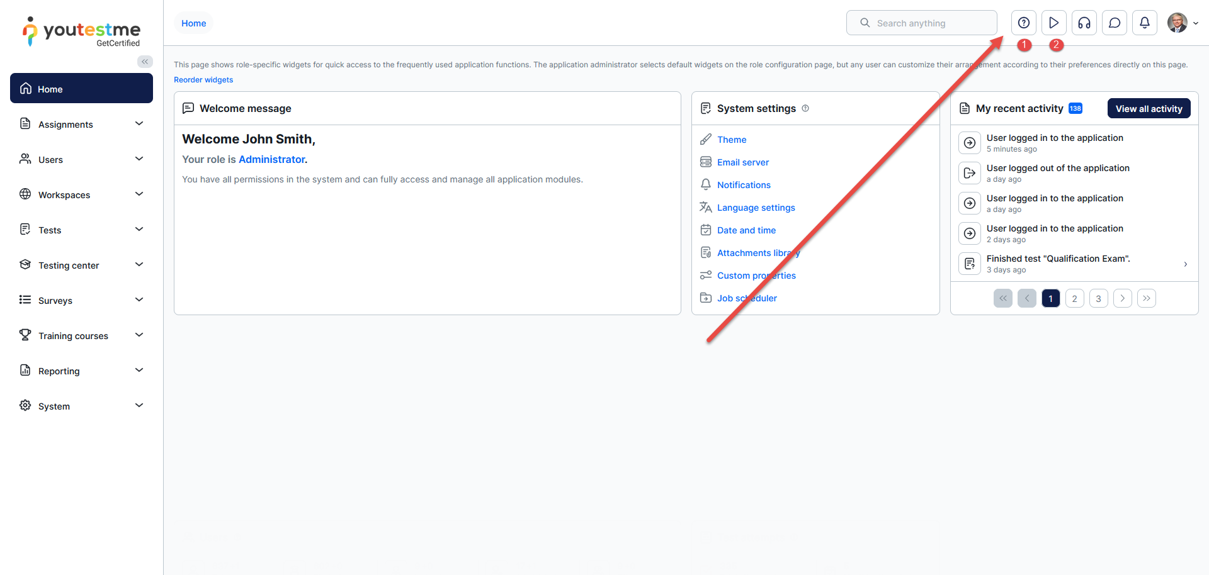Open the notifications bell icon in header
This screenshot has width=1209, height=575.
pyautogui.click(x=1144, y=23)
